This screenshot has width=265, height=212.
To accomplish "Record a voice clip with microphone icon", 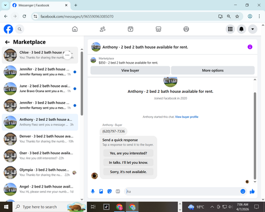I will (x=93, y=191).
